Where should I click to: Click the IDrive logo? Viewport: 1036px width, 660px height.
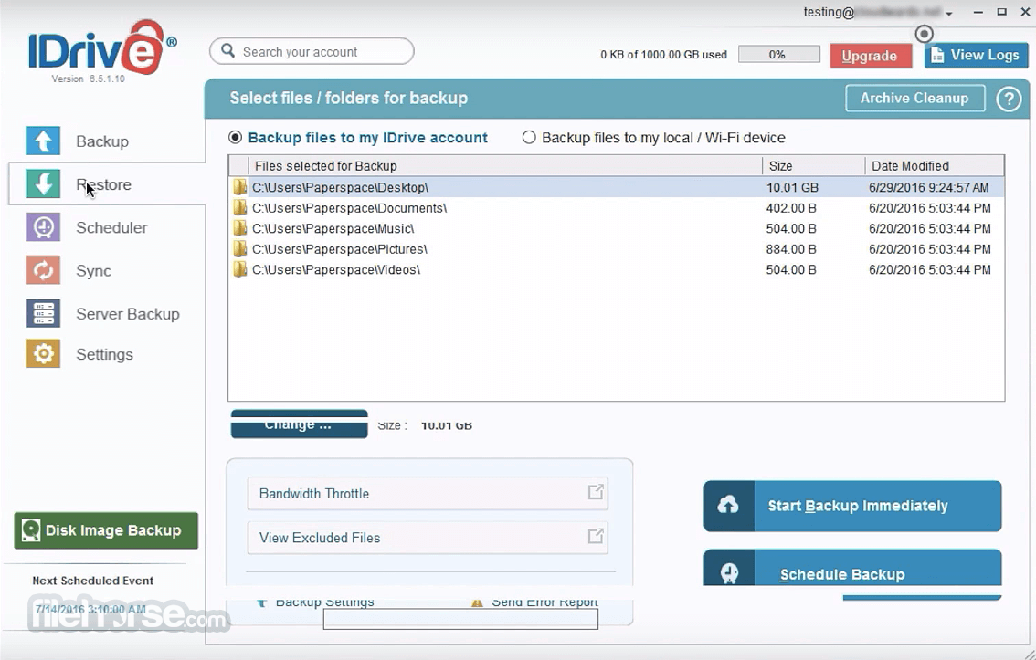(101, 48)
